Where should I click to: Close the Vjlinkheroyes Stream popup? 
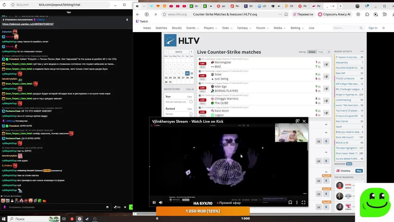pos(304,121)
